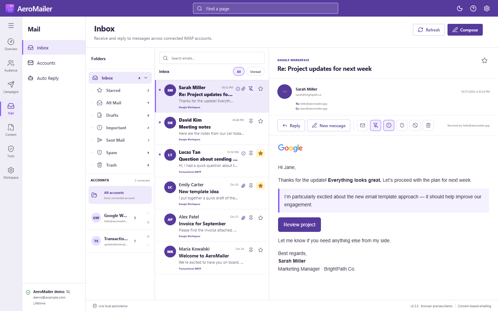498x311 pixels.
Task: Star the Alex Patel email
Action: click(x=261, y=218)
